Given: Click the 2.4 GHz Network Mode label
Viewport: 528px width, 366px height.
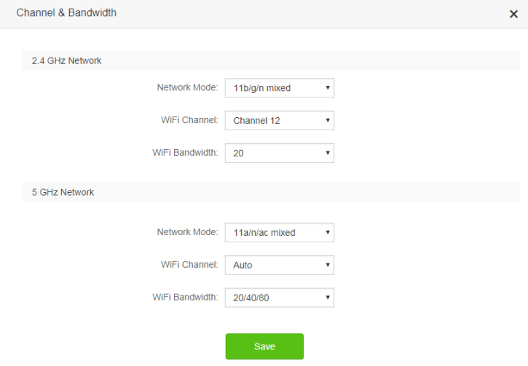Looking at the screenshot, I should click(x=187, y=88).
